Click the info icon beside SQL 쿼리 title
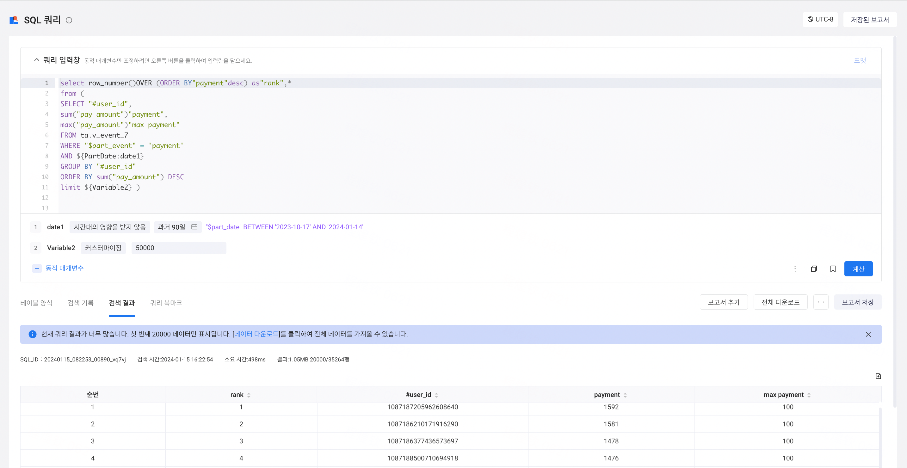The width and height of the screenshot is (907, 468). [69, 21]
